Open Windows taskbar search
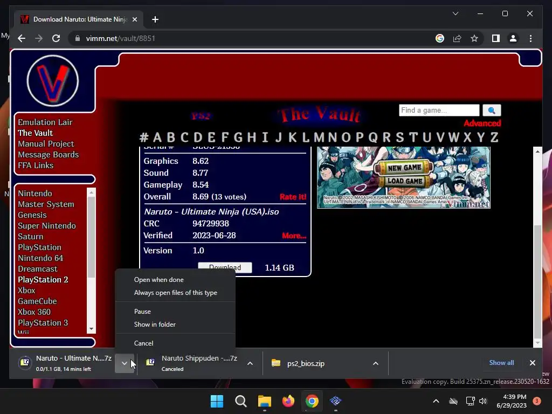The width and height of the screenshot is (552, 414). (x=241, y=401)
